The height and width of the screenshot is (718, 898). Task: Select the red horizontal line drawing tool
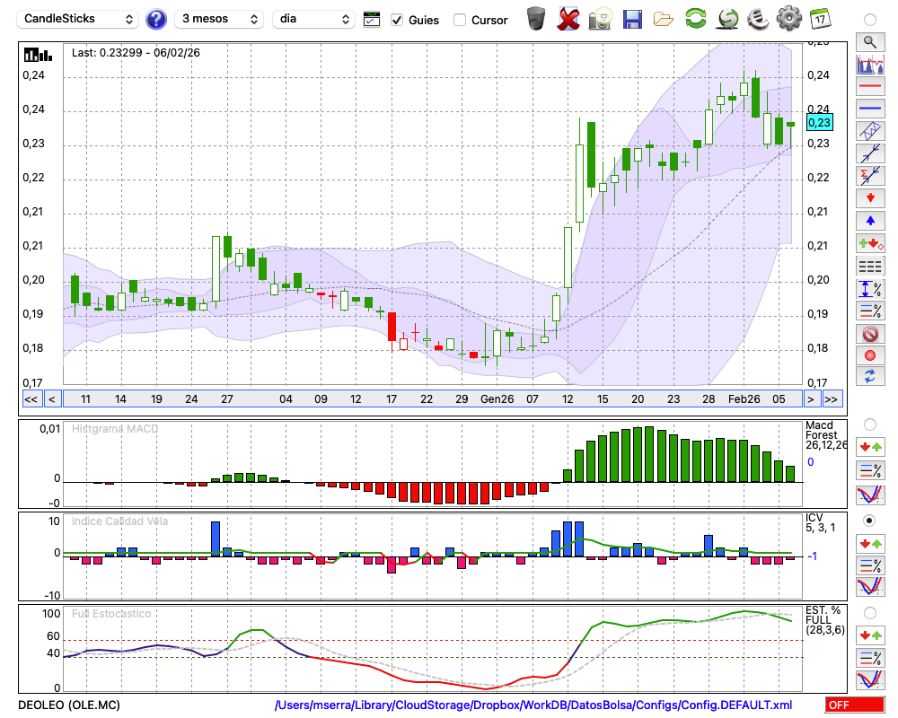869,87
